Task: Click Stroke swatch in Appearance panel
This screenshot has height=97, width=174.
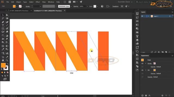Action: [x=154, y=63]
